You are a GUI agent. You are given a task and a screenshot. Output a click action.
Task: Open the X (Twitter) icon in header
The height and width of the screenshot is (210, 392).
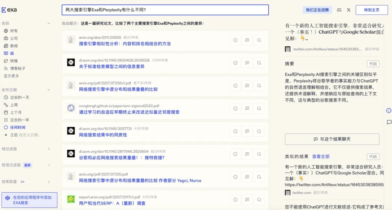(x=348, y=10)
